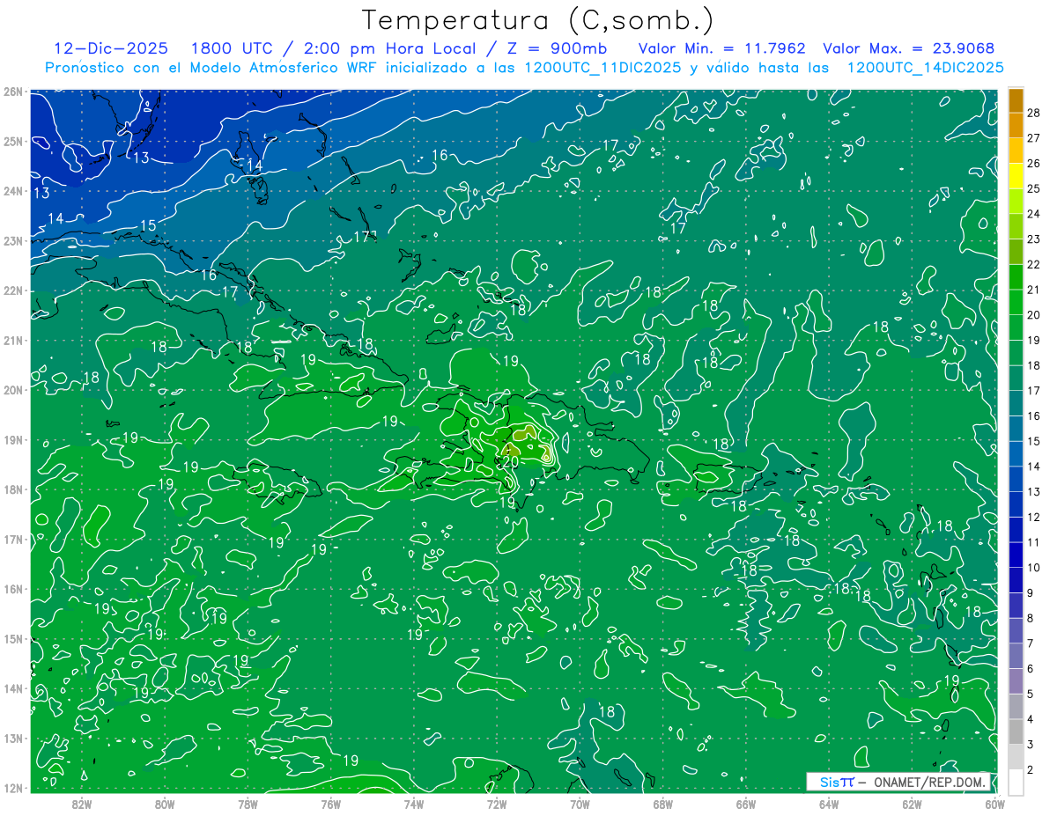This screenshot has height=816, width=1057.
Task: Click the 66W longitude axis label
Action: tap(746, 803)
